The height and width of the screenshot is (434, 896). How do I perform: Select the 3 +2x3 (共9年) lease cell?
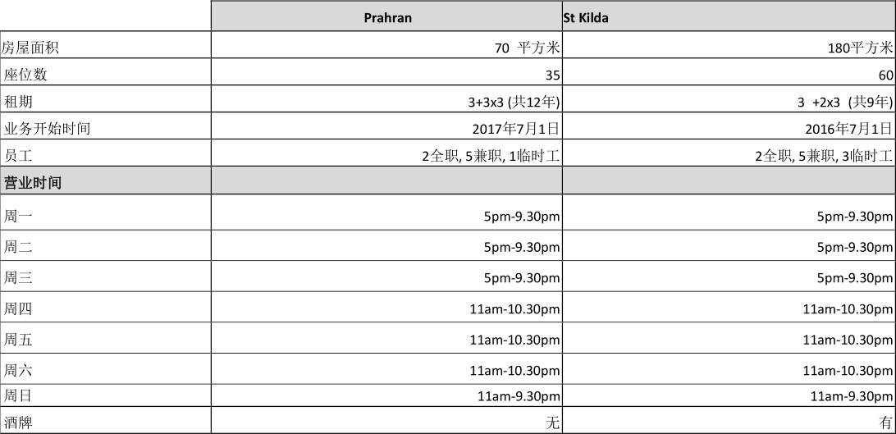point(844,102)
